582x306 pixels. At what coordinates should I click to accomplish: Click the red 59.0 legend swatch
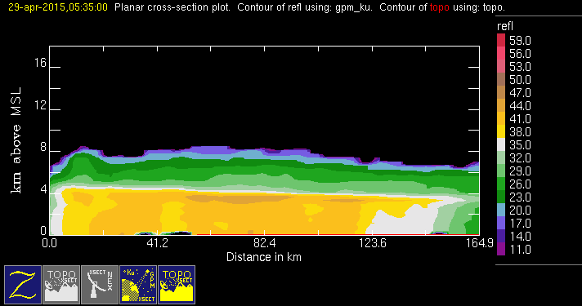(x=501, y=40)
